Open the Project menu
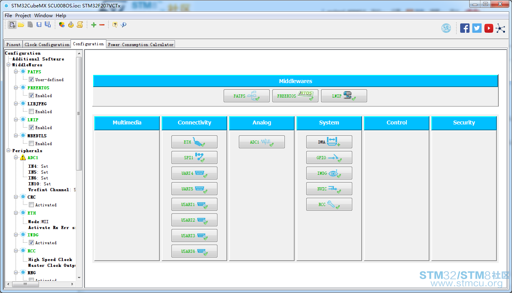512x293 pixels. tap(23, 16)
